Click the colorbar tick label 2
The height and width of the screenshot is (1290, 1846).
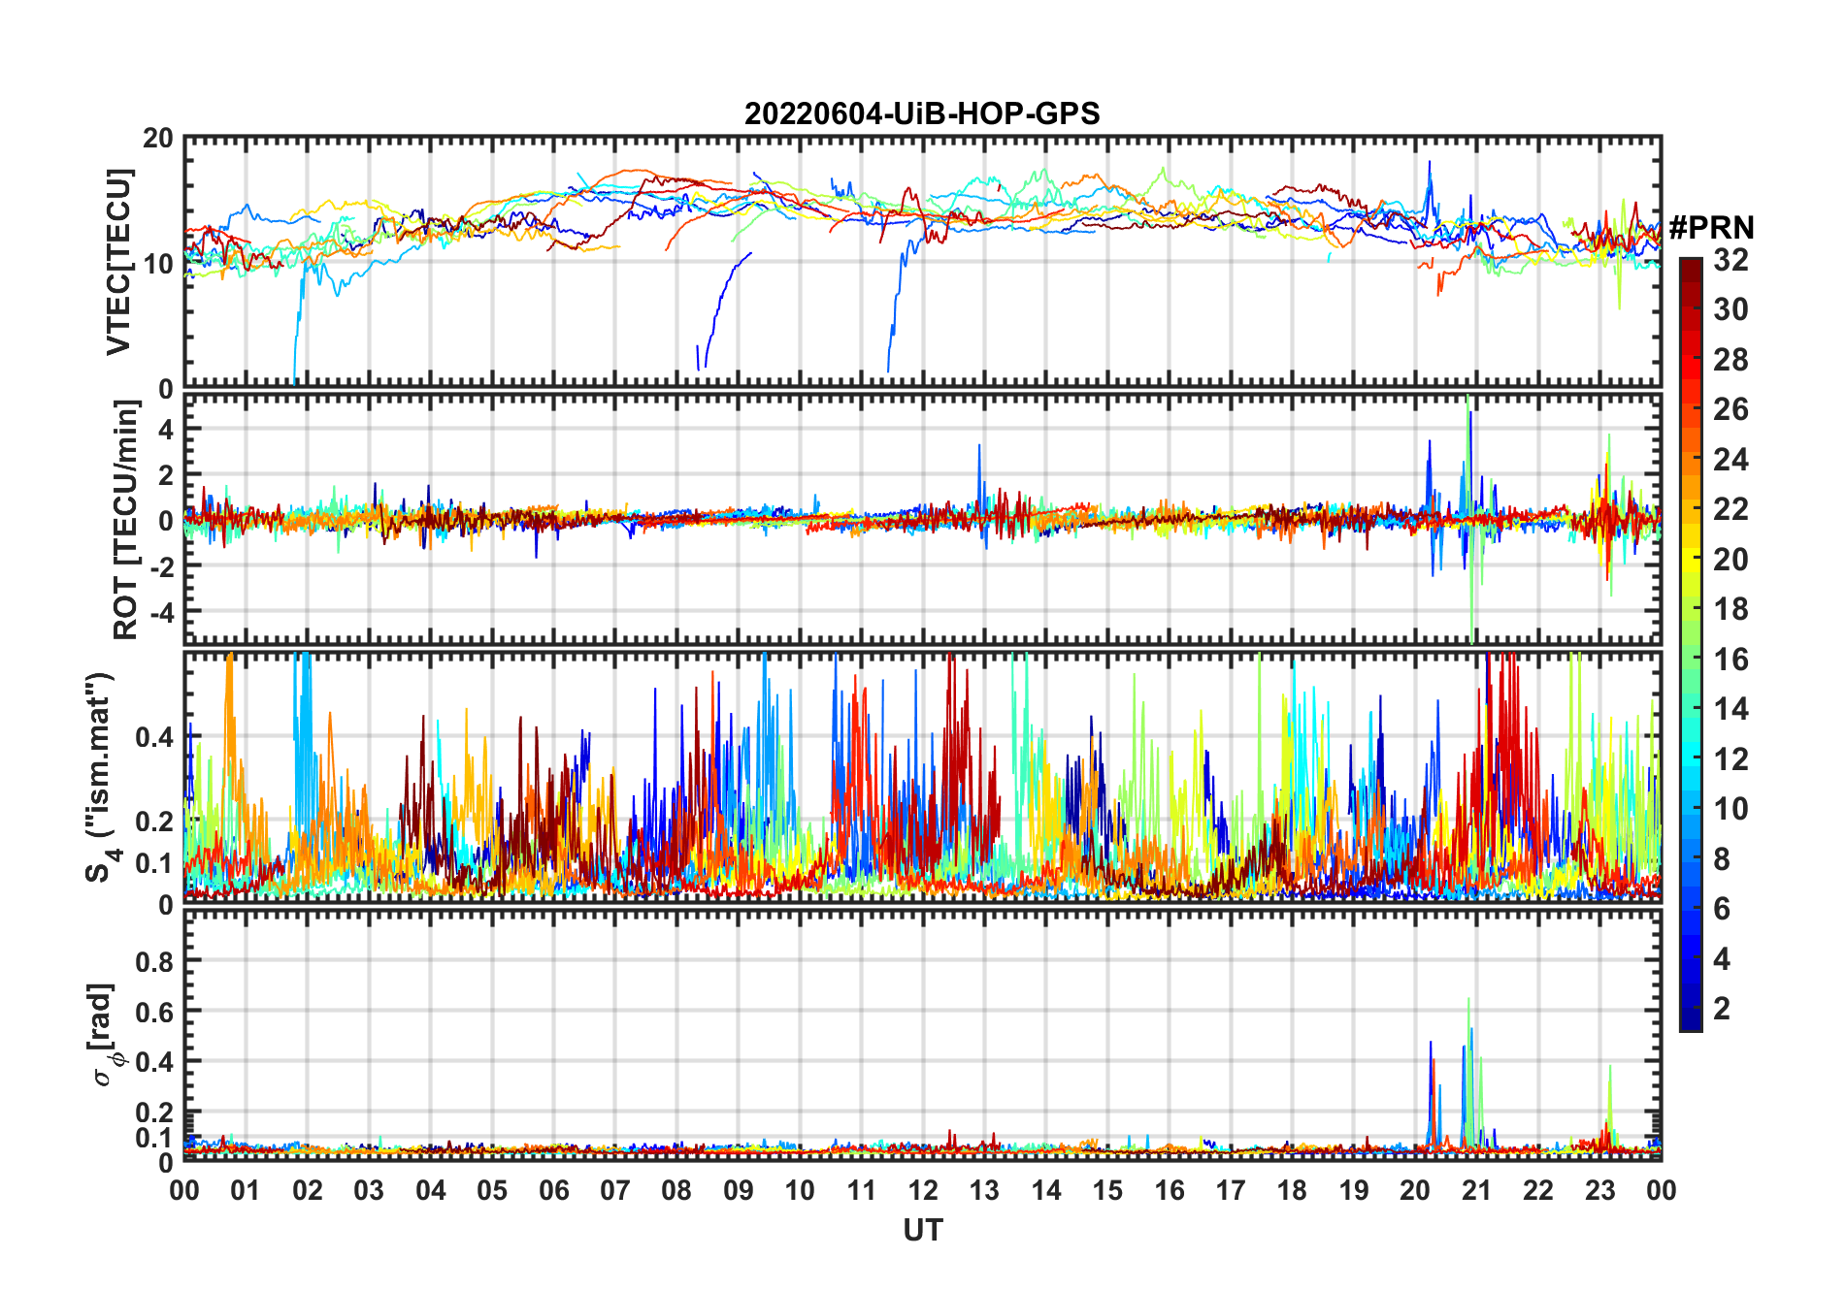pos(1722,1009)
